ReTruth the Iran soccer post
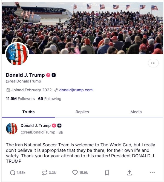The width and height of the screenshot is (164, 182). pyautogui.click(x=45, y=173)
